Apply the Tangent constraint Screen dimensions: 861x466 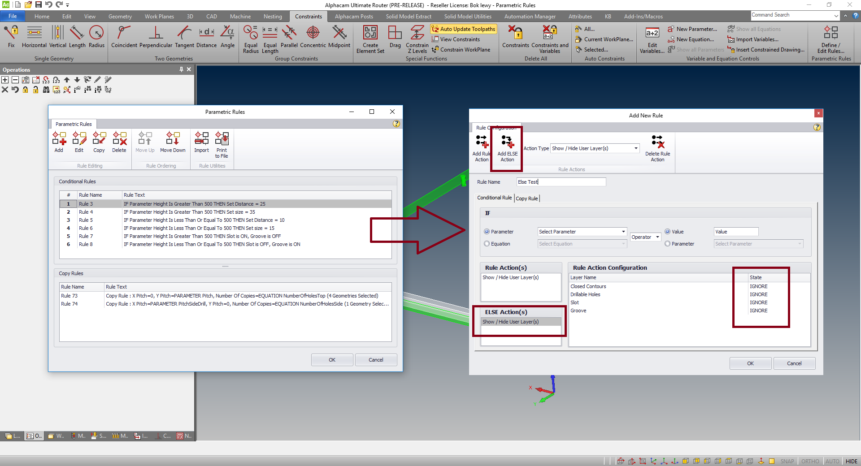pos(184,37)
